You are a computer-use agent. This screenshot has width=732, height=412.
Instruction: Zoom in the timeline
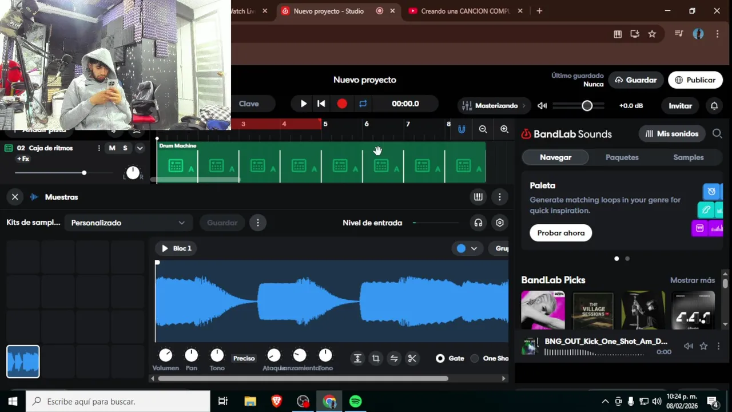(504, 129)
